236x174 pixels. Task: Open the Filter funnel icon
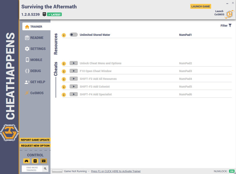point(230,26)
